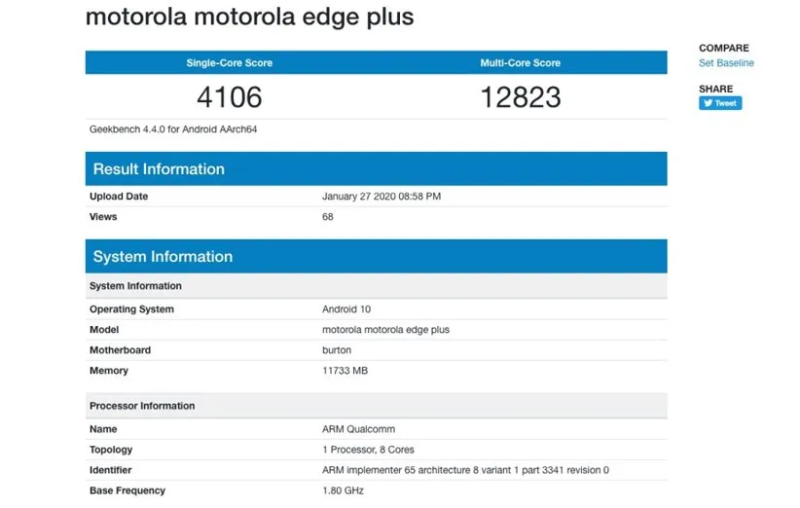Click the Result Information section header

click(x=159, y=169)
